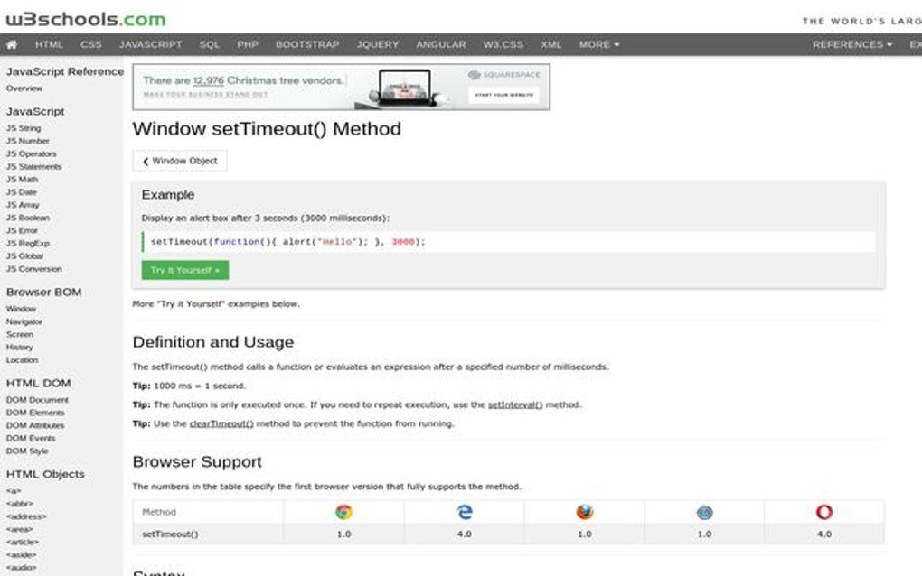Click the Firefox browser support icon
This screenshot has height=576, width=922.
click(584, 511)
